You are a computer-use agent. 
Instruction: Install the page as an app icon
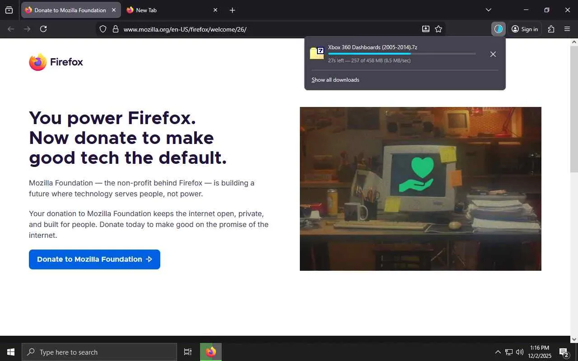tap(425, 29)
